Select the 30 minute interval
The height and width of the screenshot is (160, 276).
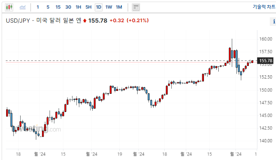(x=68, y=7)
